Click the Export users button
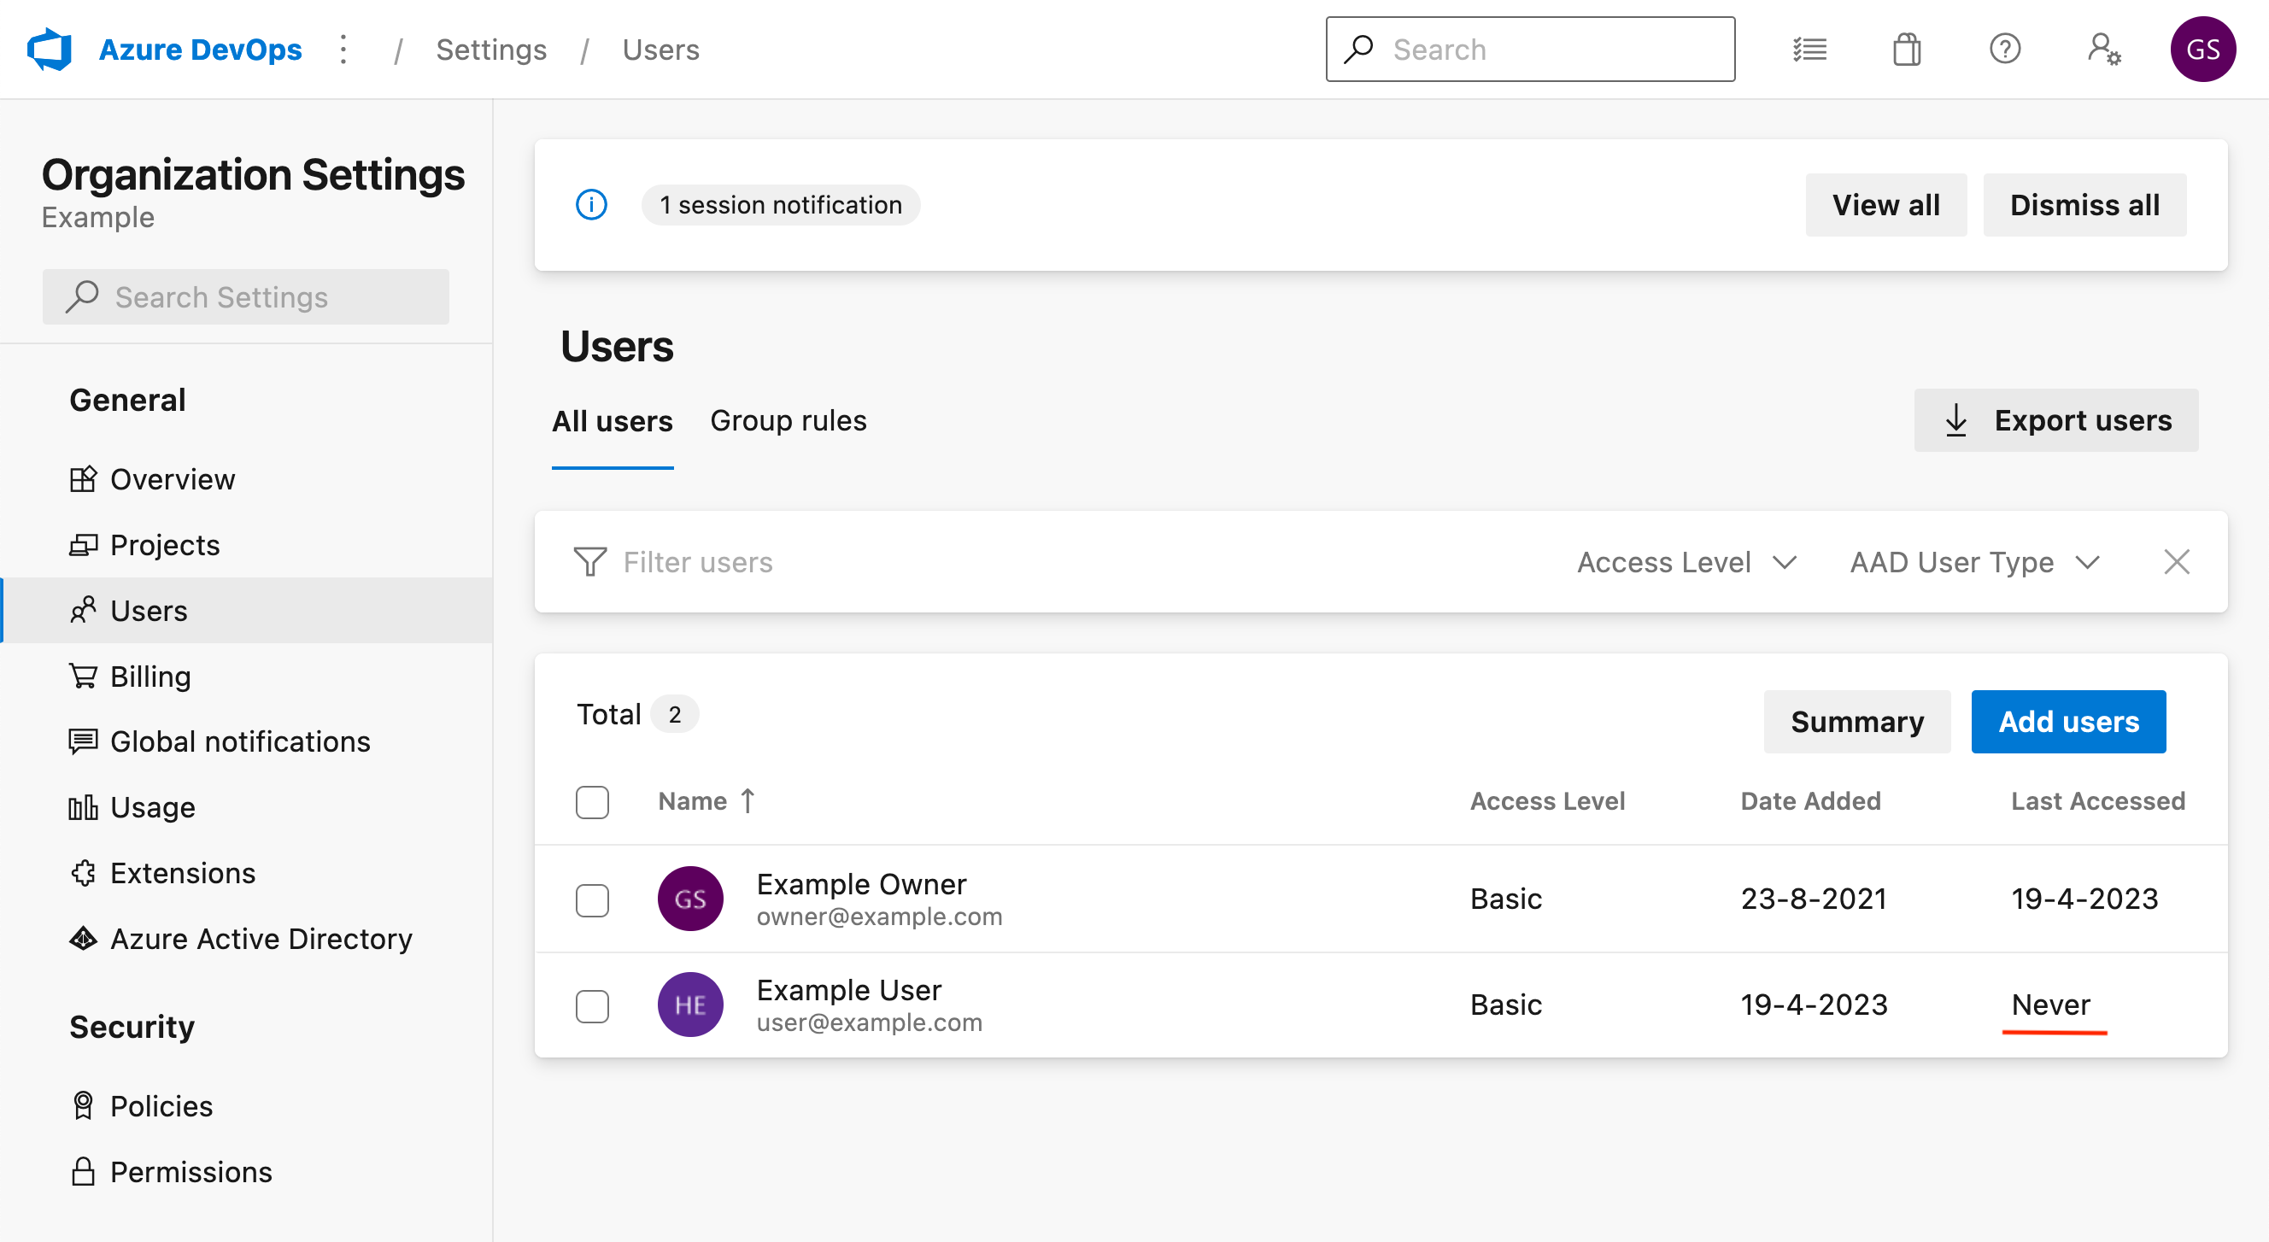The width and height of the screenshot is (2269, 1242). click(2055, 420)
